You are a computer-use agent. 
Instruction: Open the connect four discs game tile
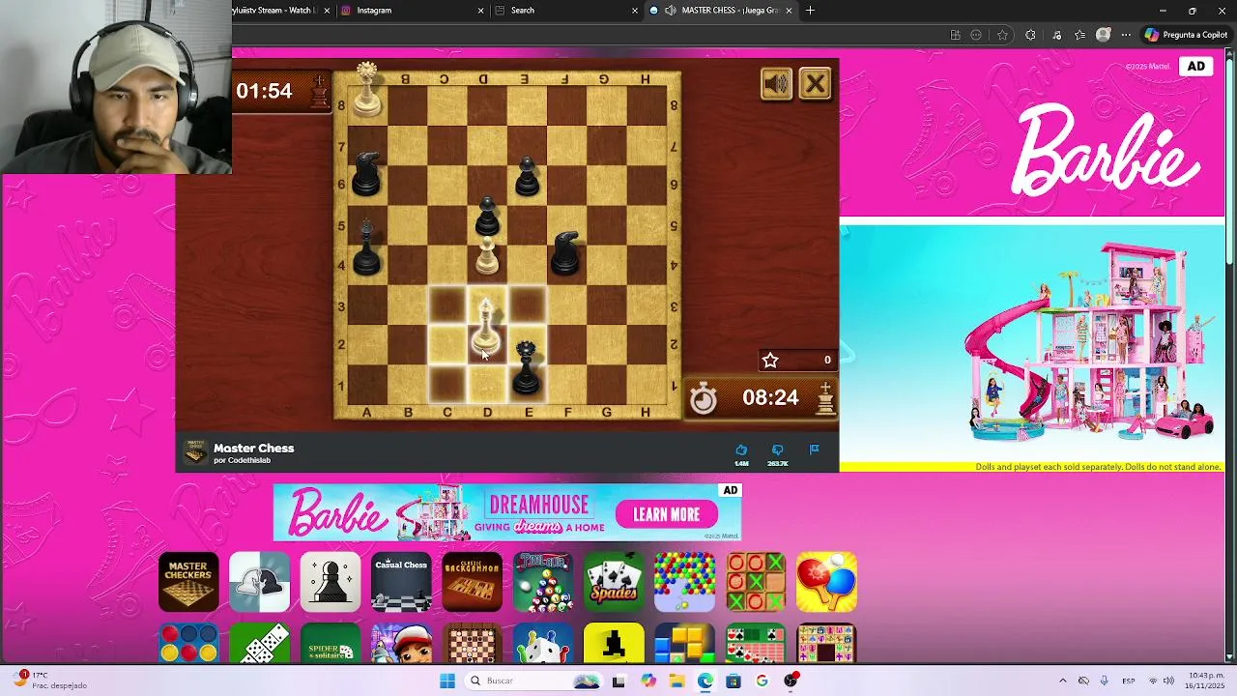tap(188, 644)
